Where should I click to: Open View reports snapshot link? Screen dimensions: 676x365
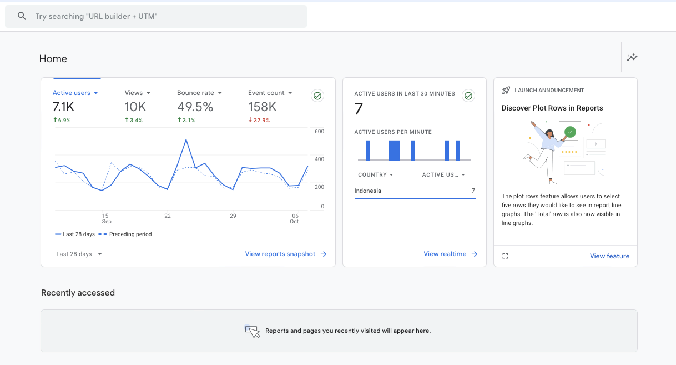click(280, 254)
